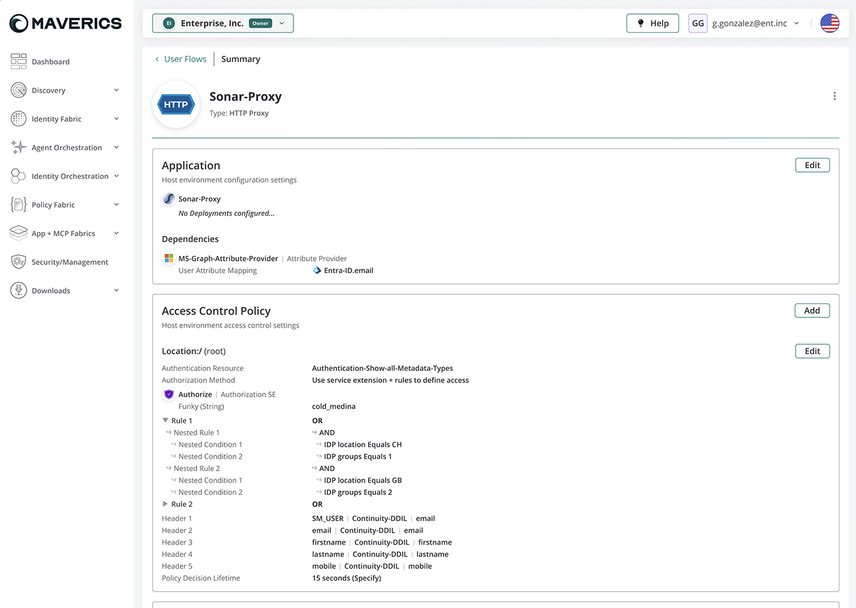Viewport: 856px width, 608px height.
Task: Click the Identity Fabric globe icon
Action: pyautogui.click(x=19, y=119)
